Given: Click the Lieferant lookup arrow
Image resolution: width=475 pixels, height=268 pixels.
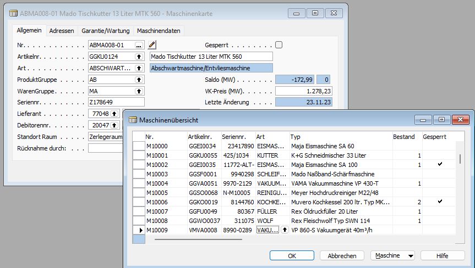Looking at the screenshot, I should click(114, 114).
